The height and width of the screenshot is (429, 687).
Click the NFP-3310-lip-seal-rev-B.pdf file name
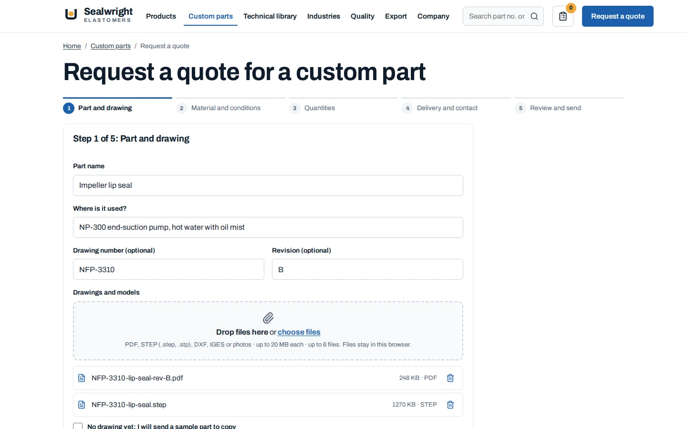click(137, 378)
